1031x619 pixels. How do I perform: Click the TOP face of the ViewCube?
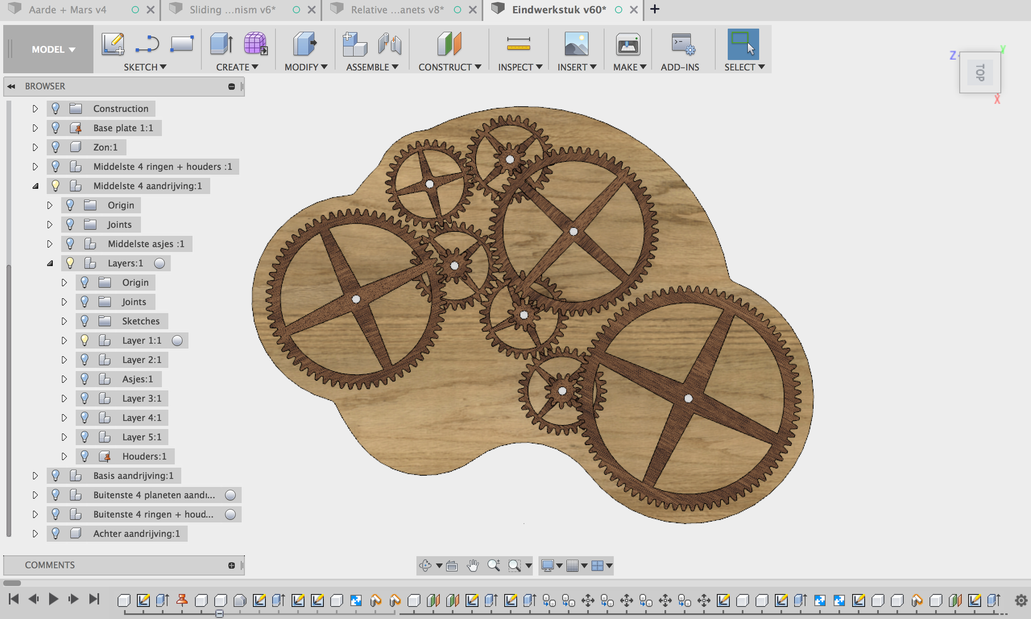pos(980,73)
